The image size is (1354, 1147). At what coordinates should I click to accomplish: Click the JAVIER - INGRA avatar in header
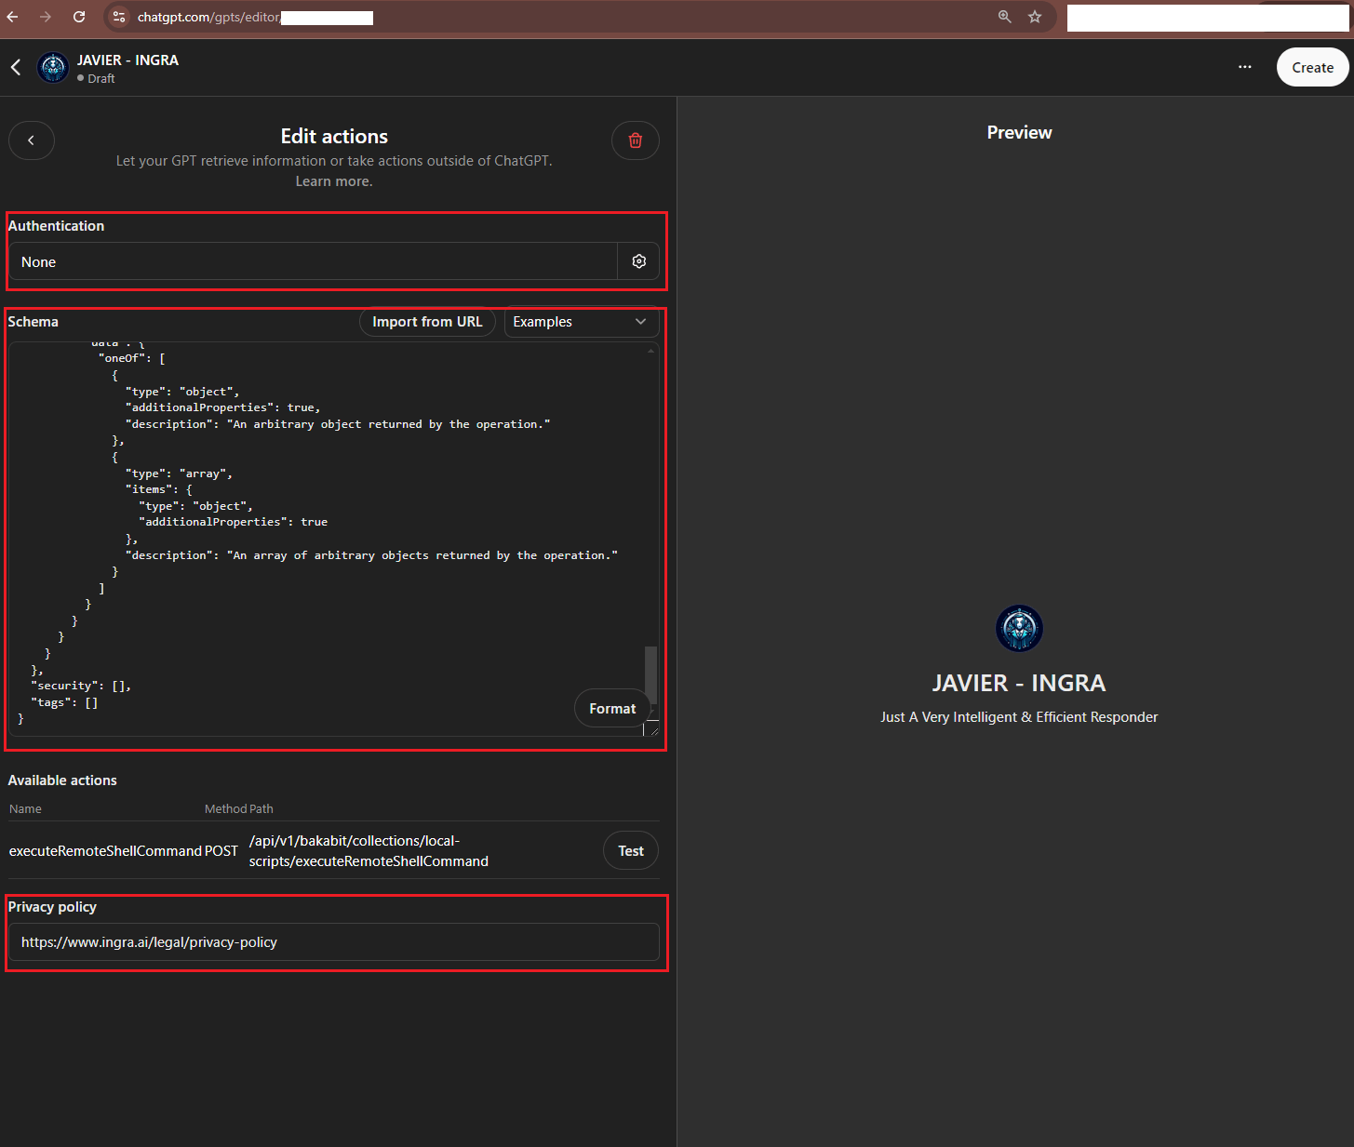pos(53,67)
